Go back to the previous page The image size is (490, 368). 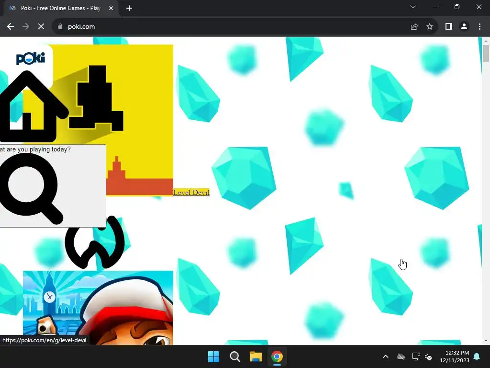(x=11, y=27)
